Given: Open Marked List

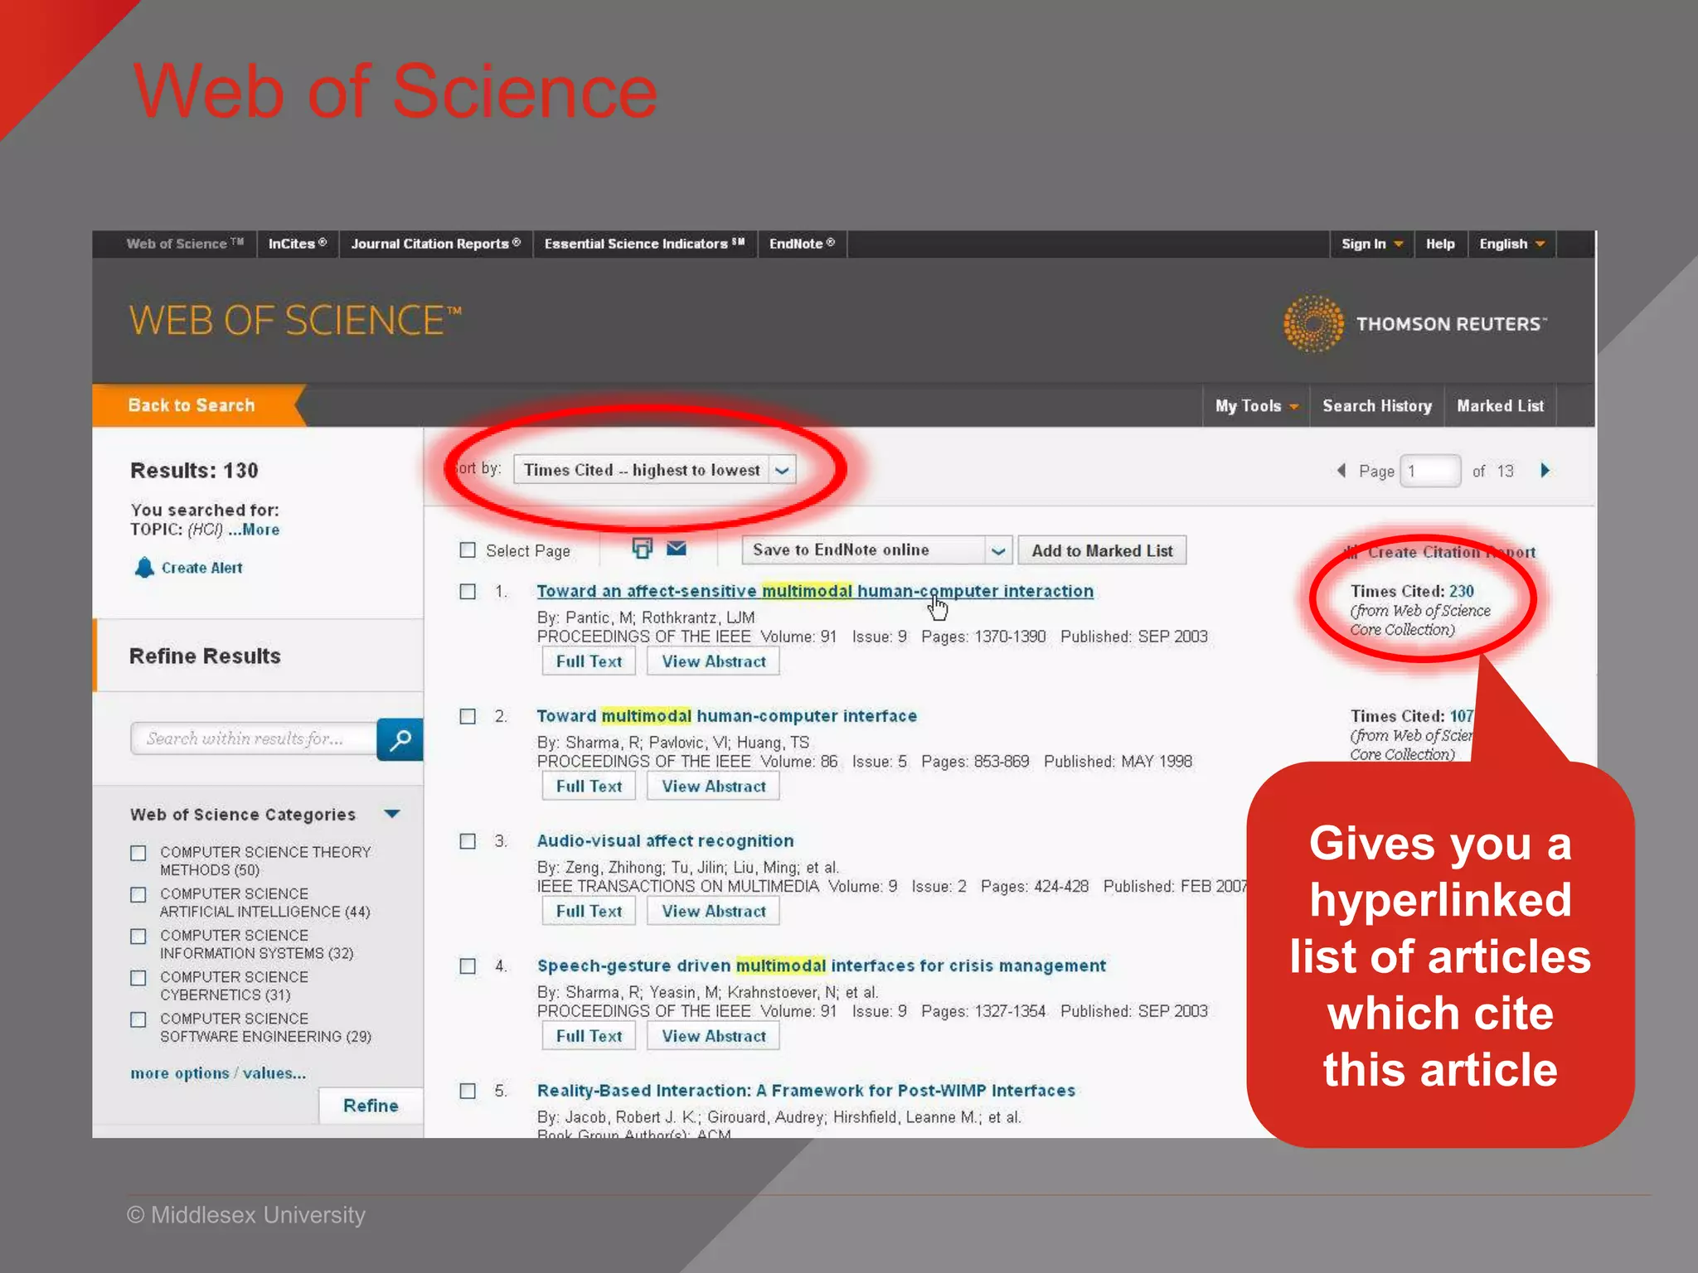Looking at the screenshot, I should click(1500, 406).
